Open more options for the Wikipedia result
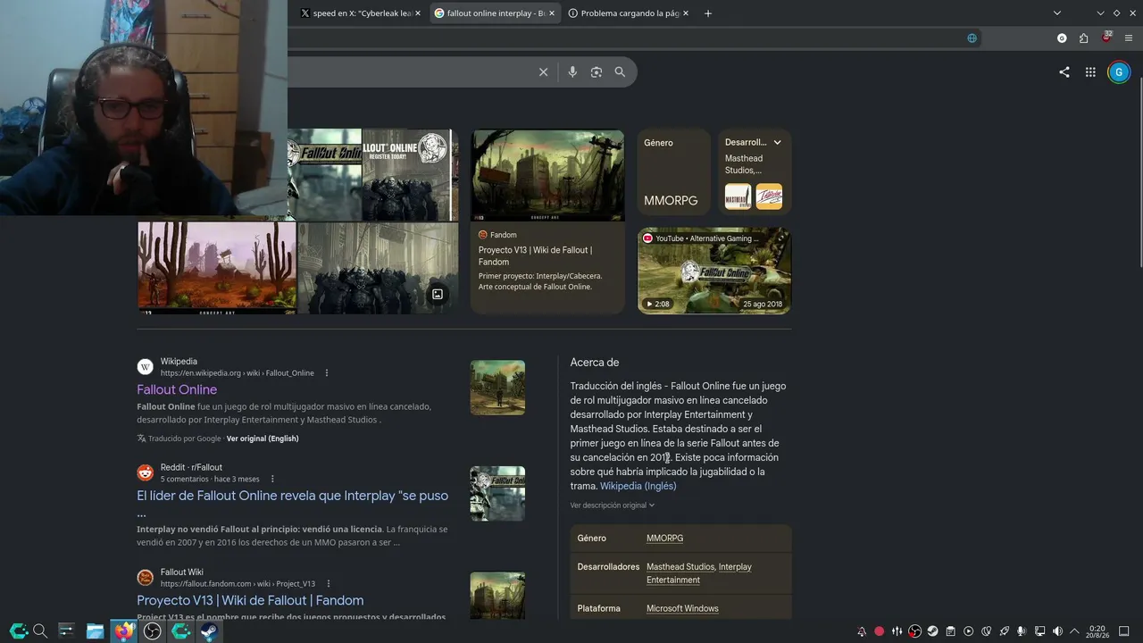 327,372
